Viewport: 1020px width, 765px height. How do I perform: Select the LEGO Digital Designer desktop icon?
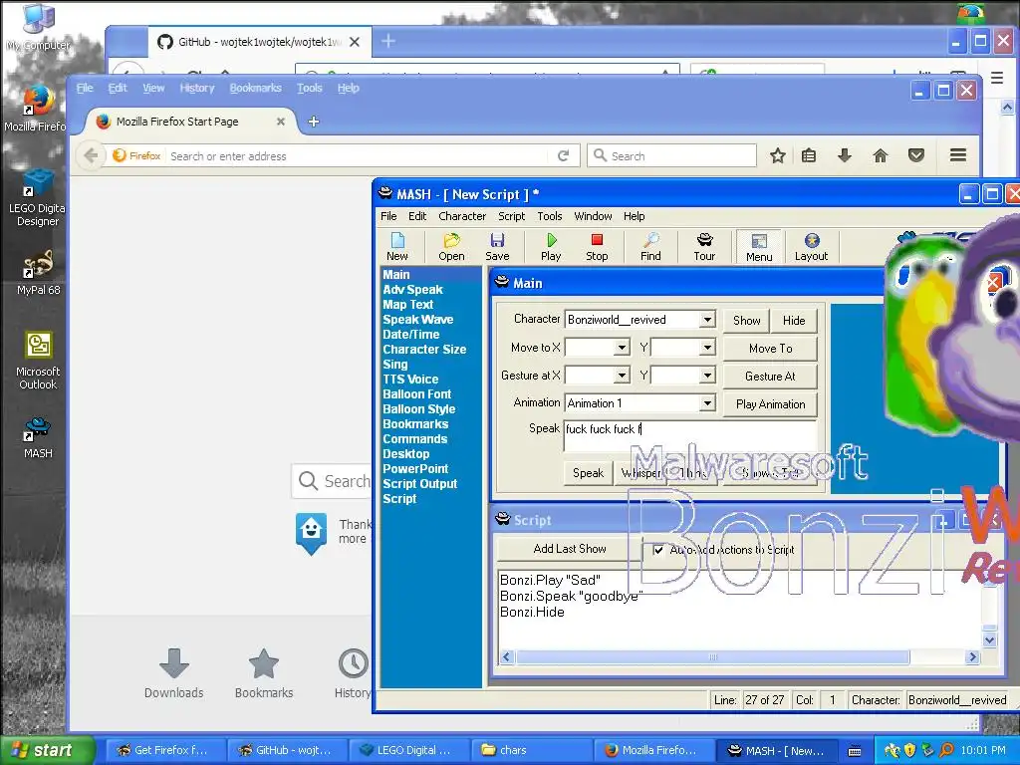[x=37, y=196]
